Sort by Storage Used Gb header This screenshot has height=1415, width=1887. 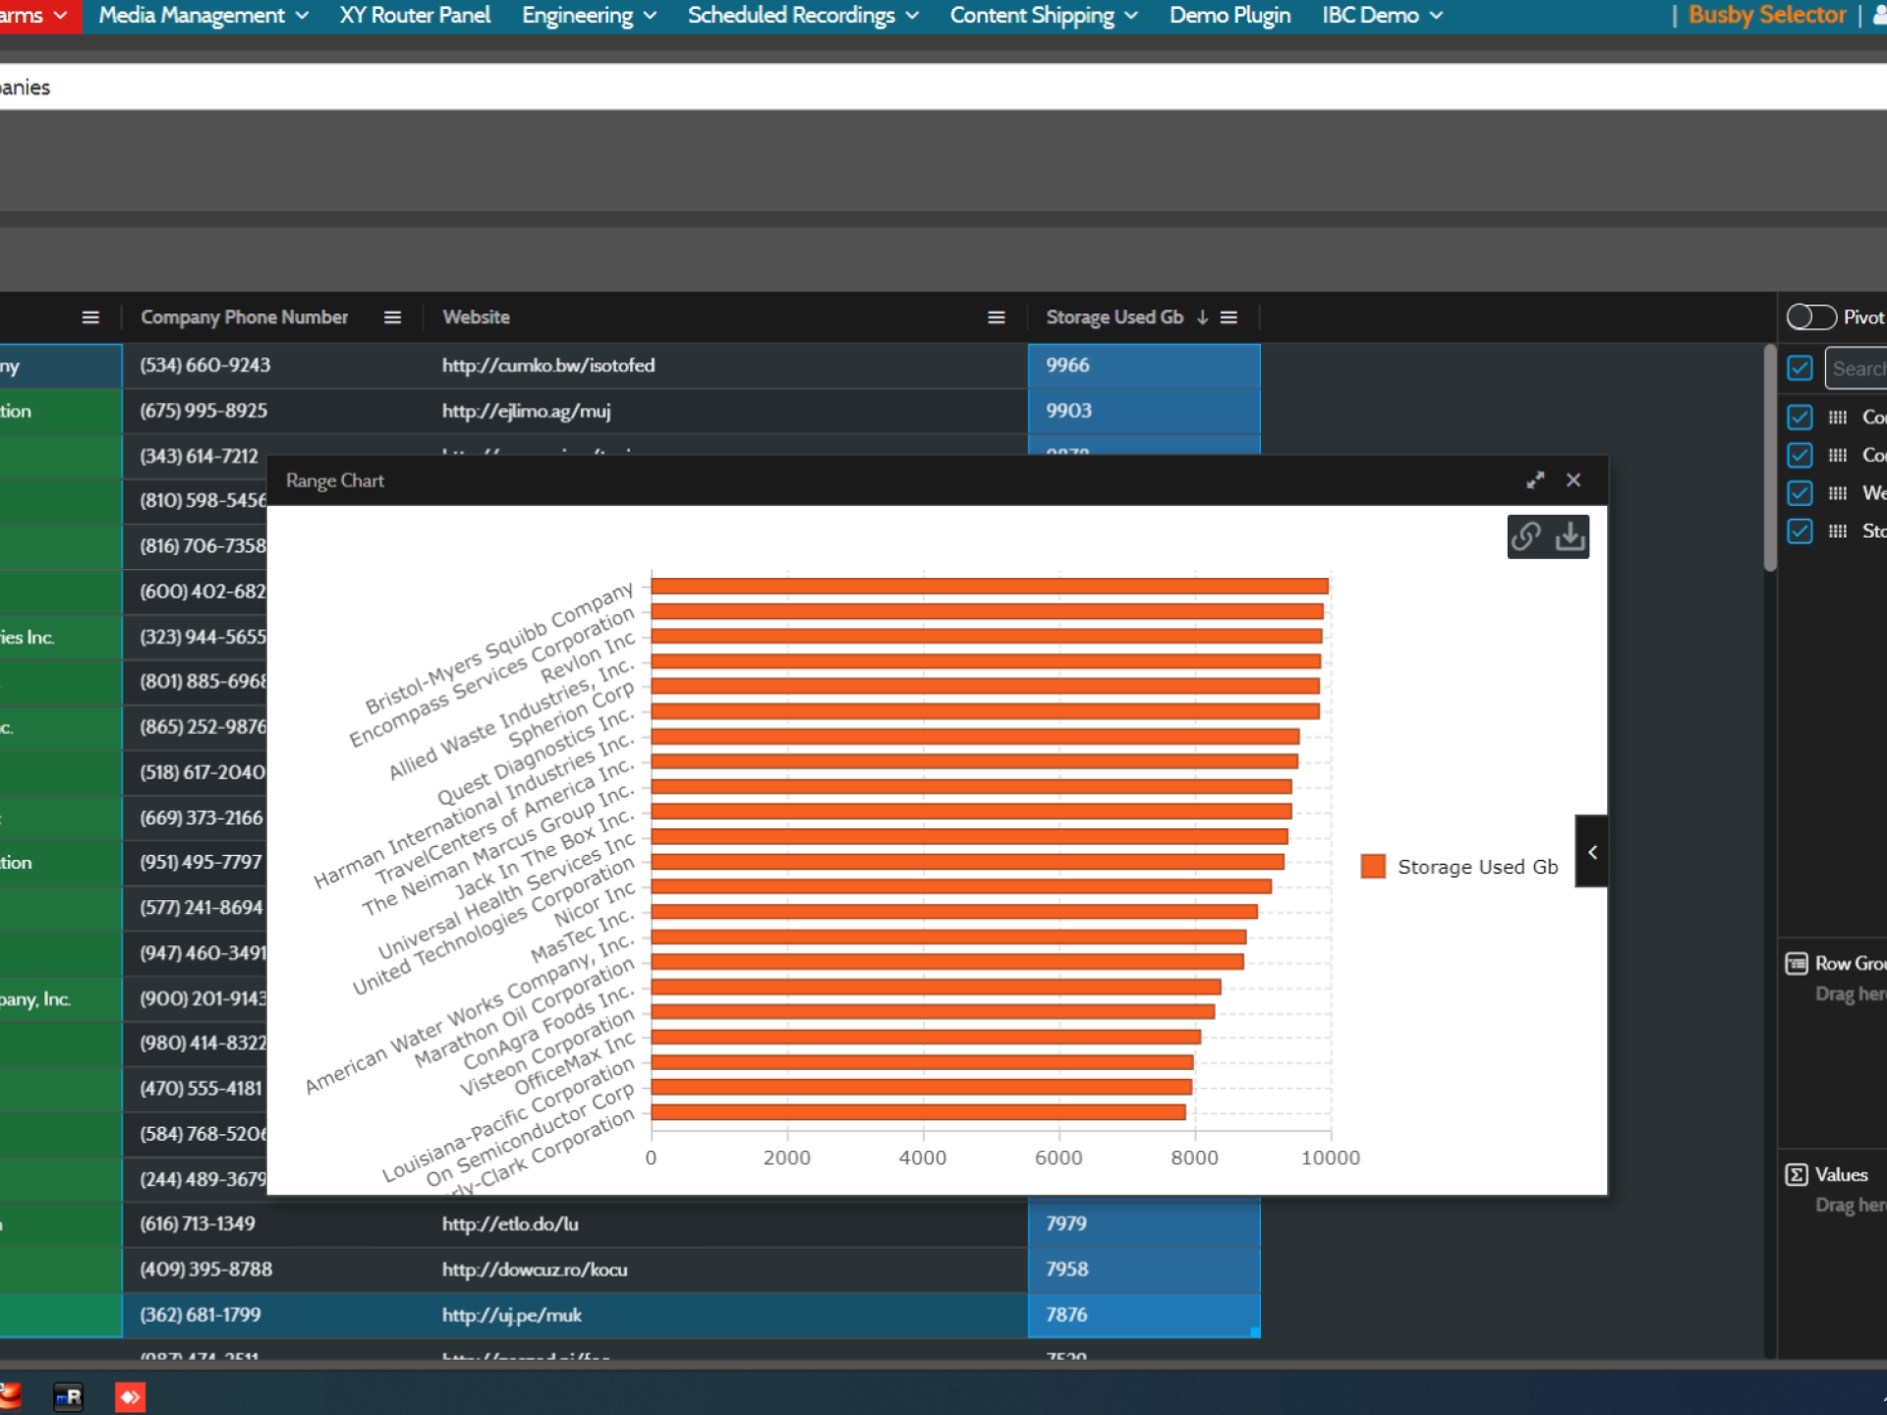pyautogui.click(x=1115, y=317)
